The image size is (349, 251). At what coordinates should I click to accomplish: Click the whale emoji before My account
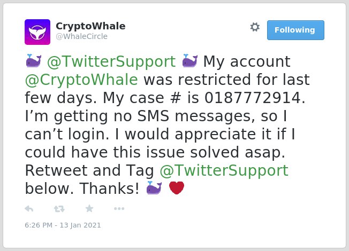click(190, 61)
